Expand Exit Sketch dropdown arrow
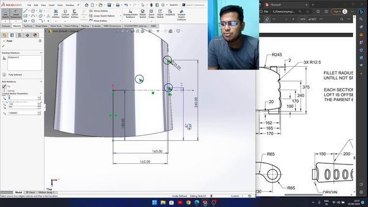 (5, 21)
